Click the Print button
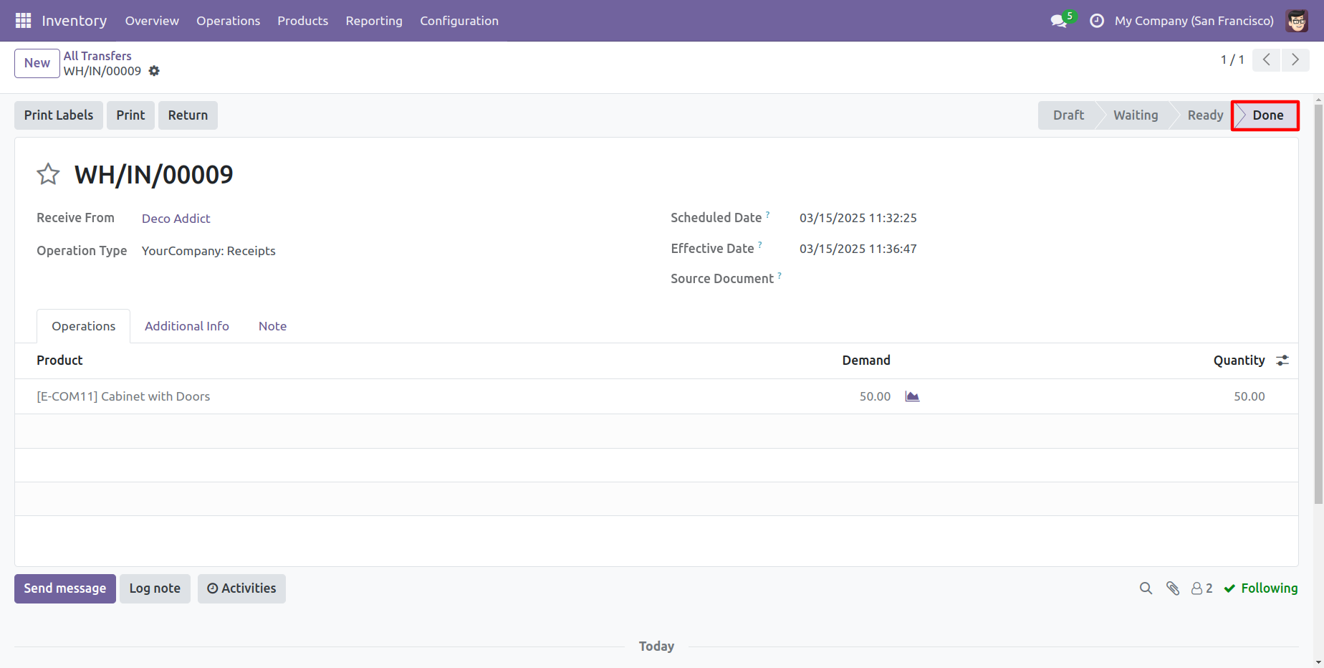Viewport: 1324px width, 668px height. (x=130, y=115)
